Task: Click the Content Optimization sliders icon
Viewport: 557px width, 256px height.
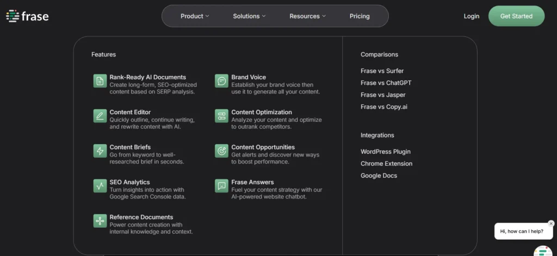Action: point(222,116)
